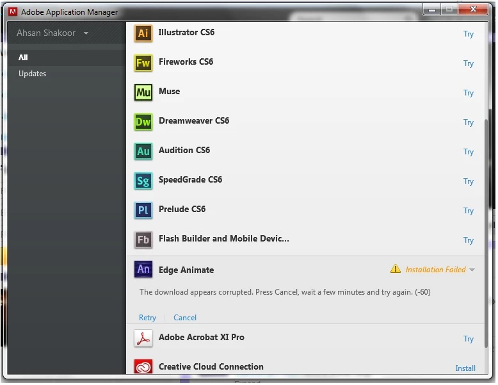Click the Adobe Acrobat XI Pro icon
The width and height of the screenshot is (498, 385).
[143, 338]
